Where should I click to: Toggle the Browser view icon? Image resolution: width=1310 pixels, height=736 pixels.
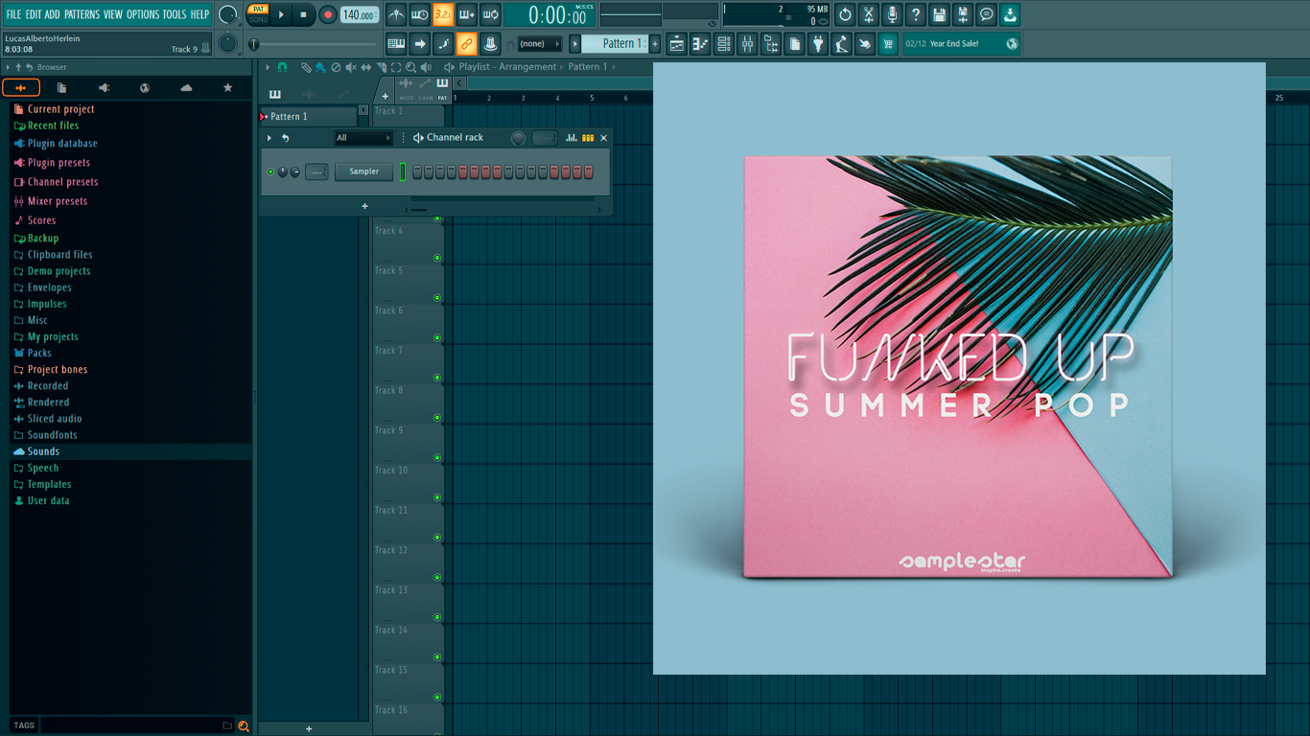pos(771,43)
